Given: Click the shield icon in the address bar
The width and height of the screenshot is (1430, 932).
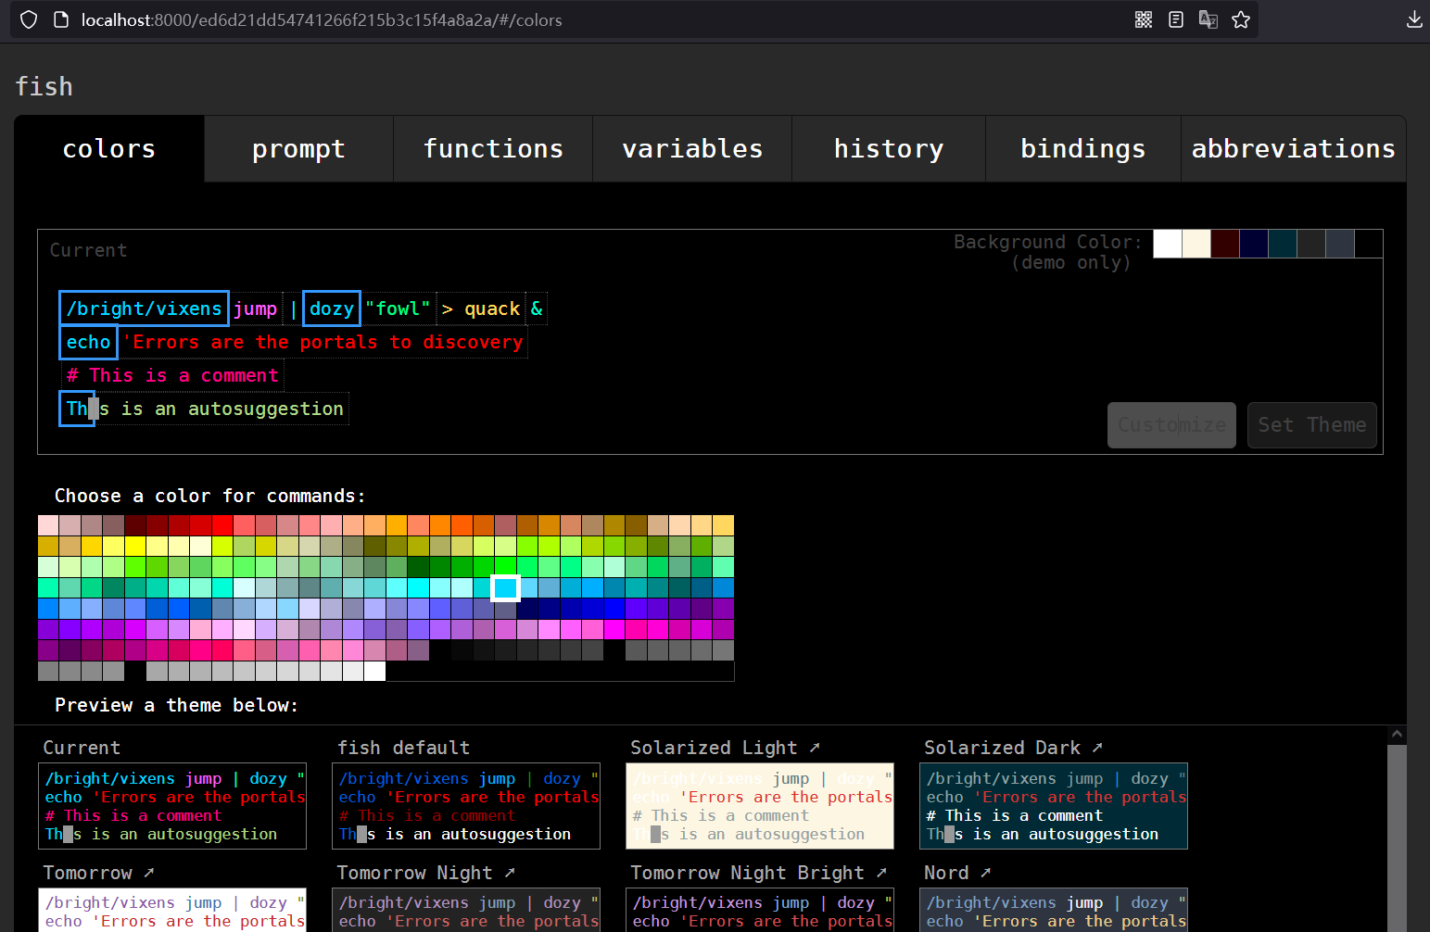Looking at the screenshot, I should coord(28,19).
